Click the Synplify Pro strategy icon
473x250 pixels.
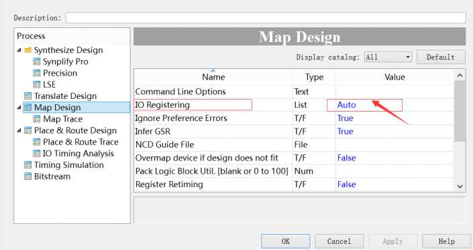[36, 61]
